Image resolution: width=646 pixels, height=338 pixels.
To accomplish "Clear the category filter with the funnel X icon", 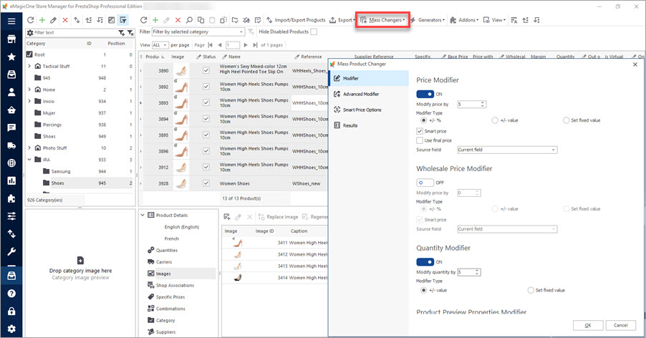I will [x=130, y=32].
